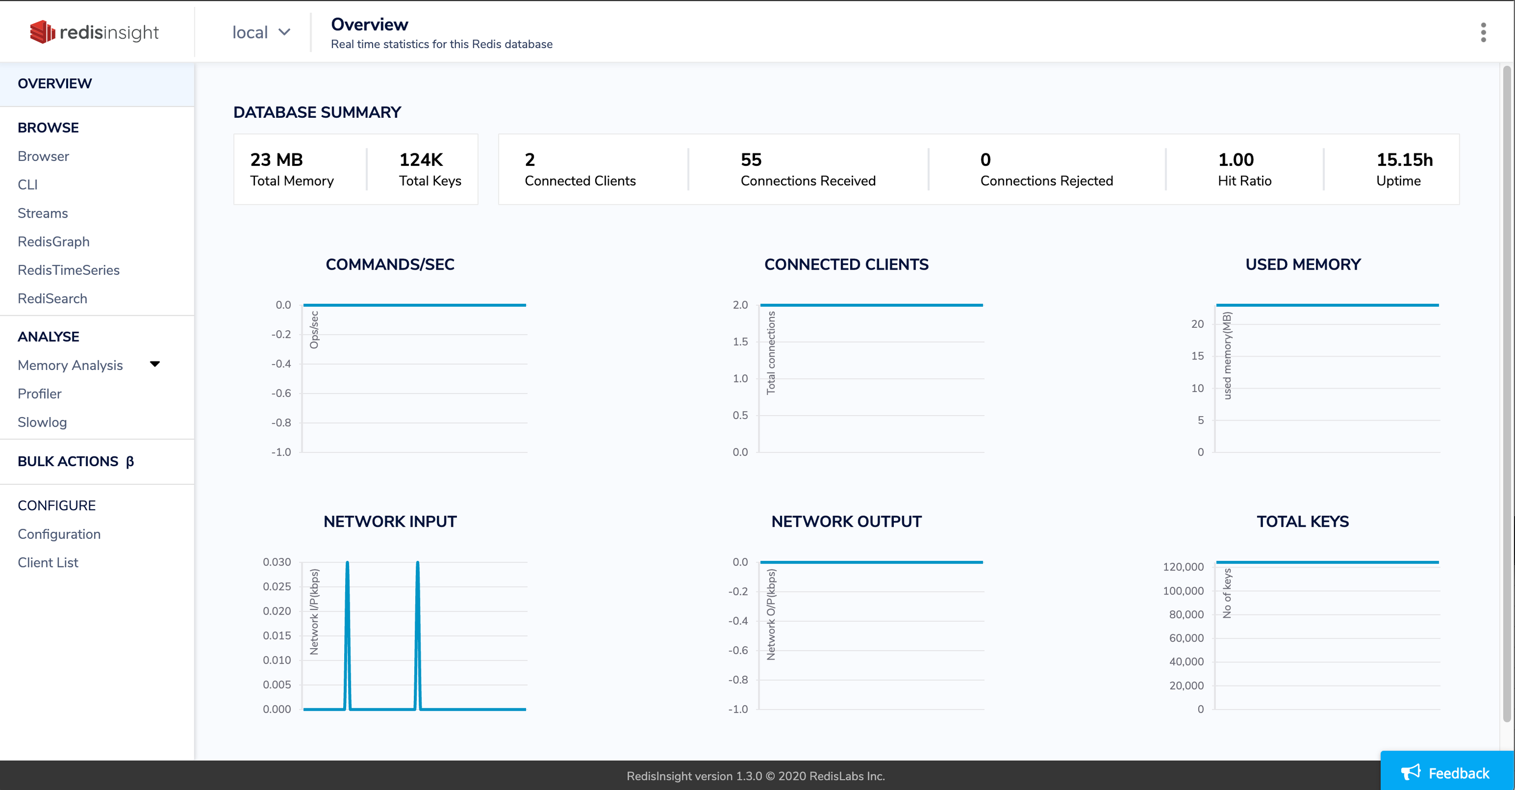View the Slowlog page
Screen dimensions: 1515x790
pyautogui.click(x=42, y=423)
